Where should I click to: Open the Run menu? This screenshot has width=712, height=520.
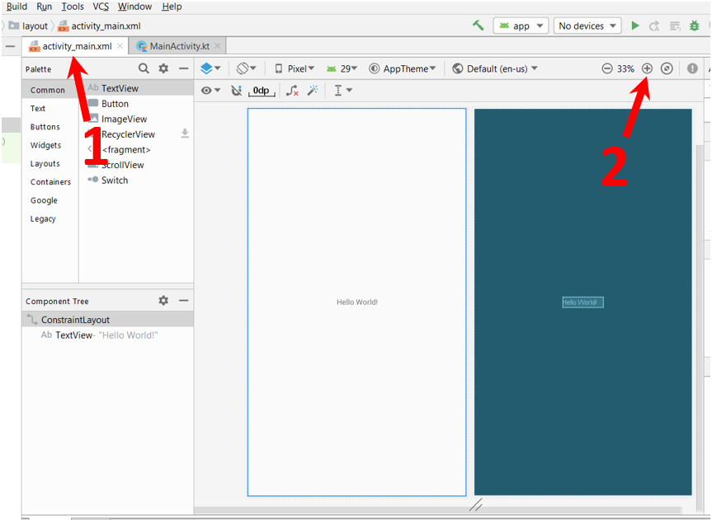coord(44,7)
